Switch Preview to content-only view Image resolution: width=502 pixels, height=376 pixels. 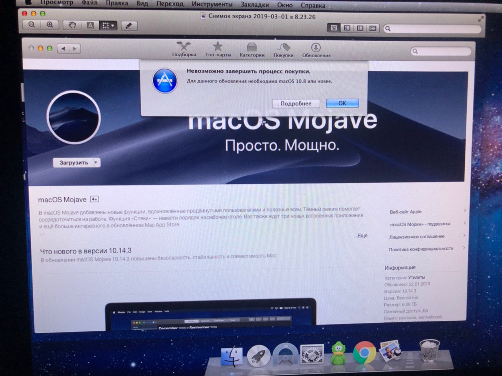334,28
